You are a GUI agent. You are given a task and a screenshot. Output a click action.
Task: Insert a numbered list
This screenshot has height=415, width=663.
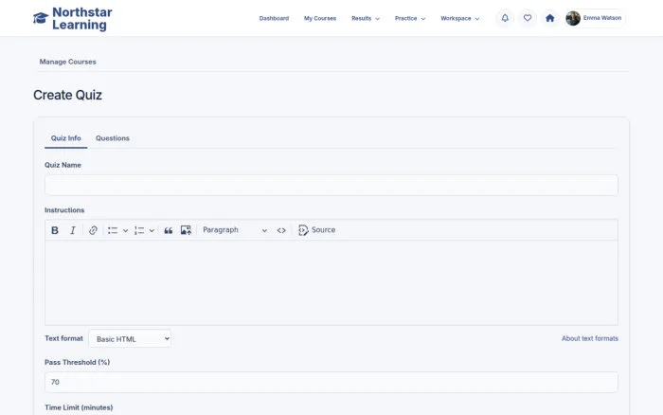click(139, 230)
